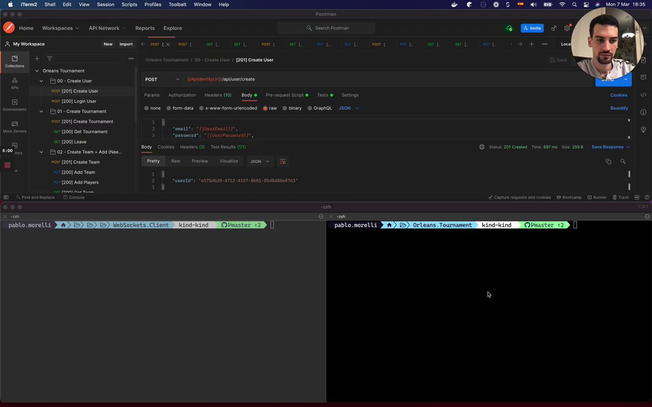The height and width of the screenshot is (407, 652).
Task: Click the search response magnifier icon
Action: (623, 161)
